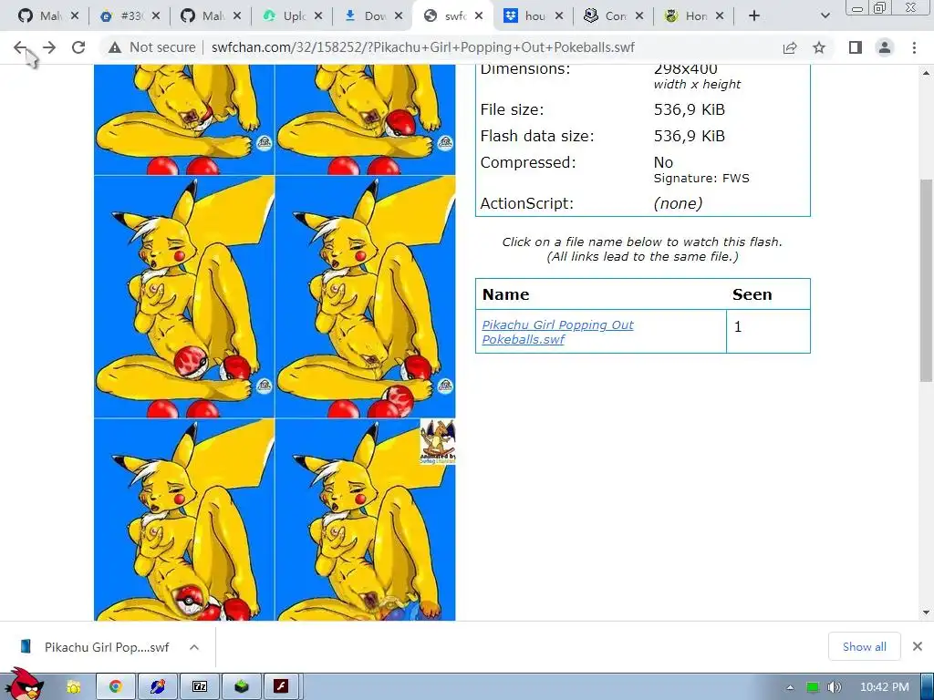Select the Seen count cell showing 1

pos(768,331)
